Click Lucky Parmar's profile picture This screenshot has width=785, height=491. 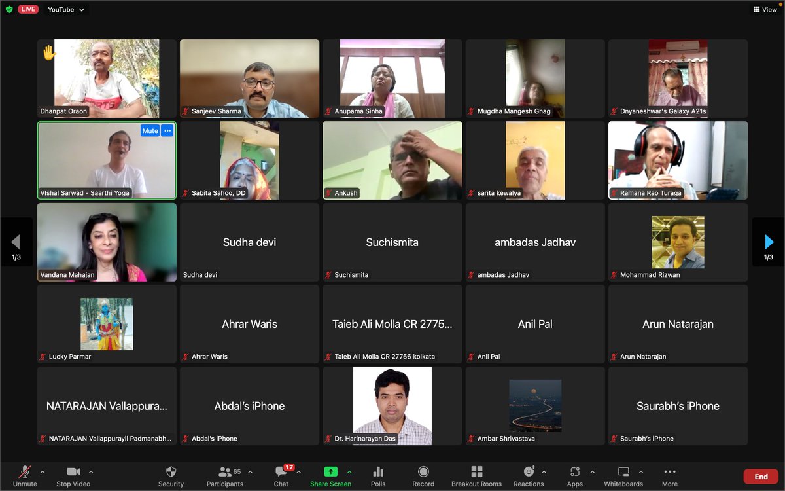107,324
